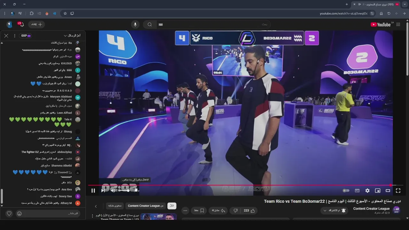Open suggested Team Thamer video thumbnail
This screenshot has width=409, height=230.
158,217
